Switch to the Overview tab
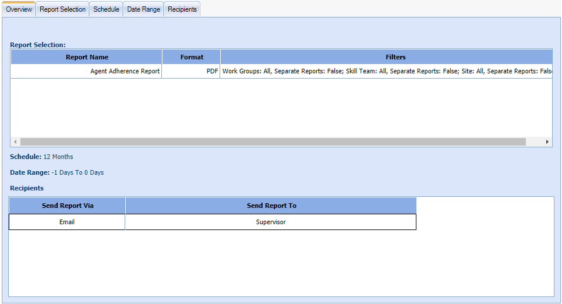The image size is (562, 304). [19, 9]
